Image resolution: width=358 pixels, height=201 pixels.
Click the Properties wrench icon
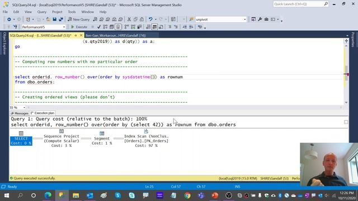pos(260,20)
